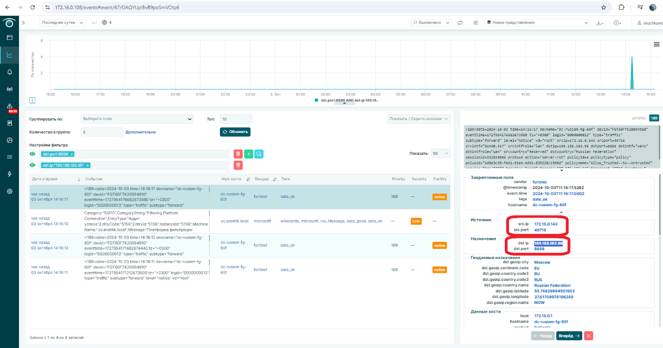
Task: Open the settings gear icon in sidebar
Action: tap(9, 191)
